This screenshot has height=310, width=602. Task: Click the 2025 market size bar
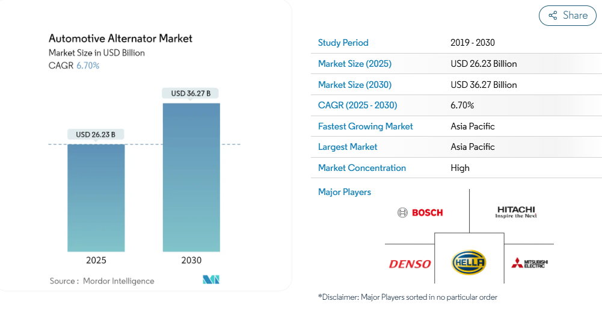click(96, 197)
